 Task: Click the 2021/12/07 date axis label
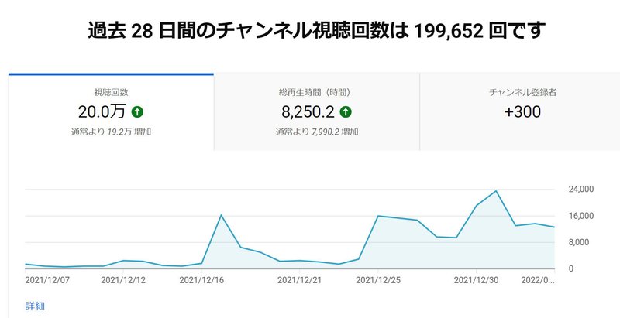[47, 281]
